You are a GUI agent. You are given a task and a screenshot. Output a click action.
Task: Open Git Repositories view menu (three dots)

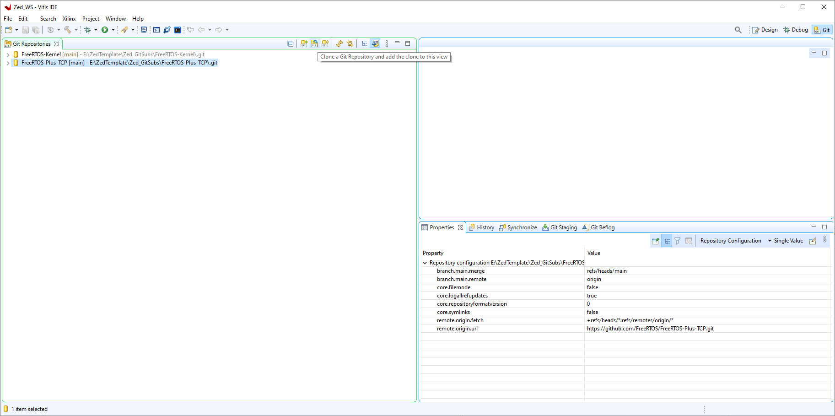[x=387, y=43]
